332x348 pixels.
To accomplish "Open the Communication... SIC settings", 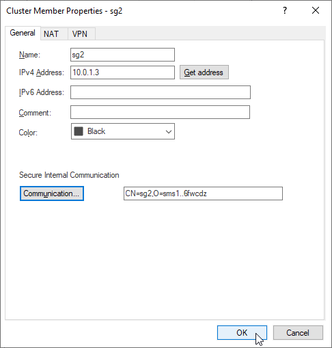I will pyautogui.click(x=52, y=193).
